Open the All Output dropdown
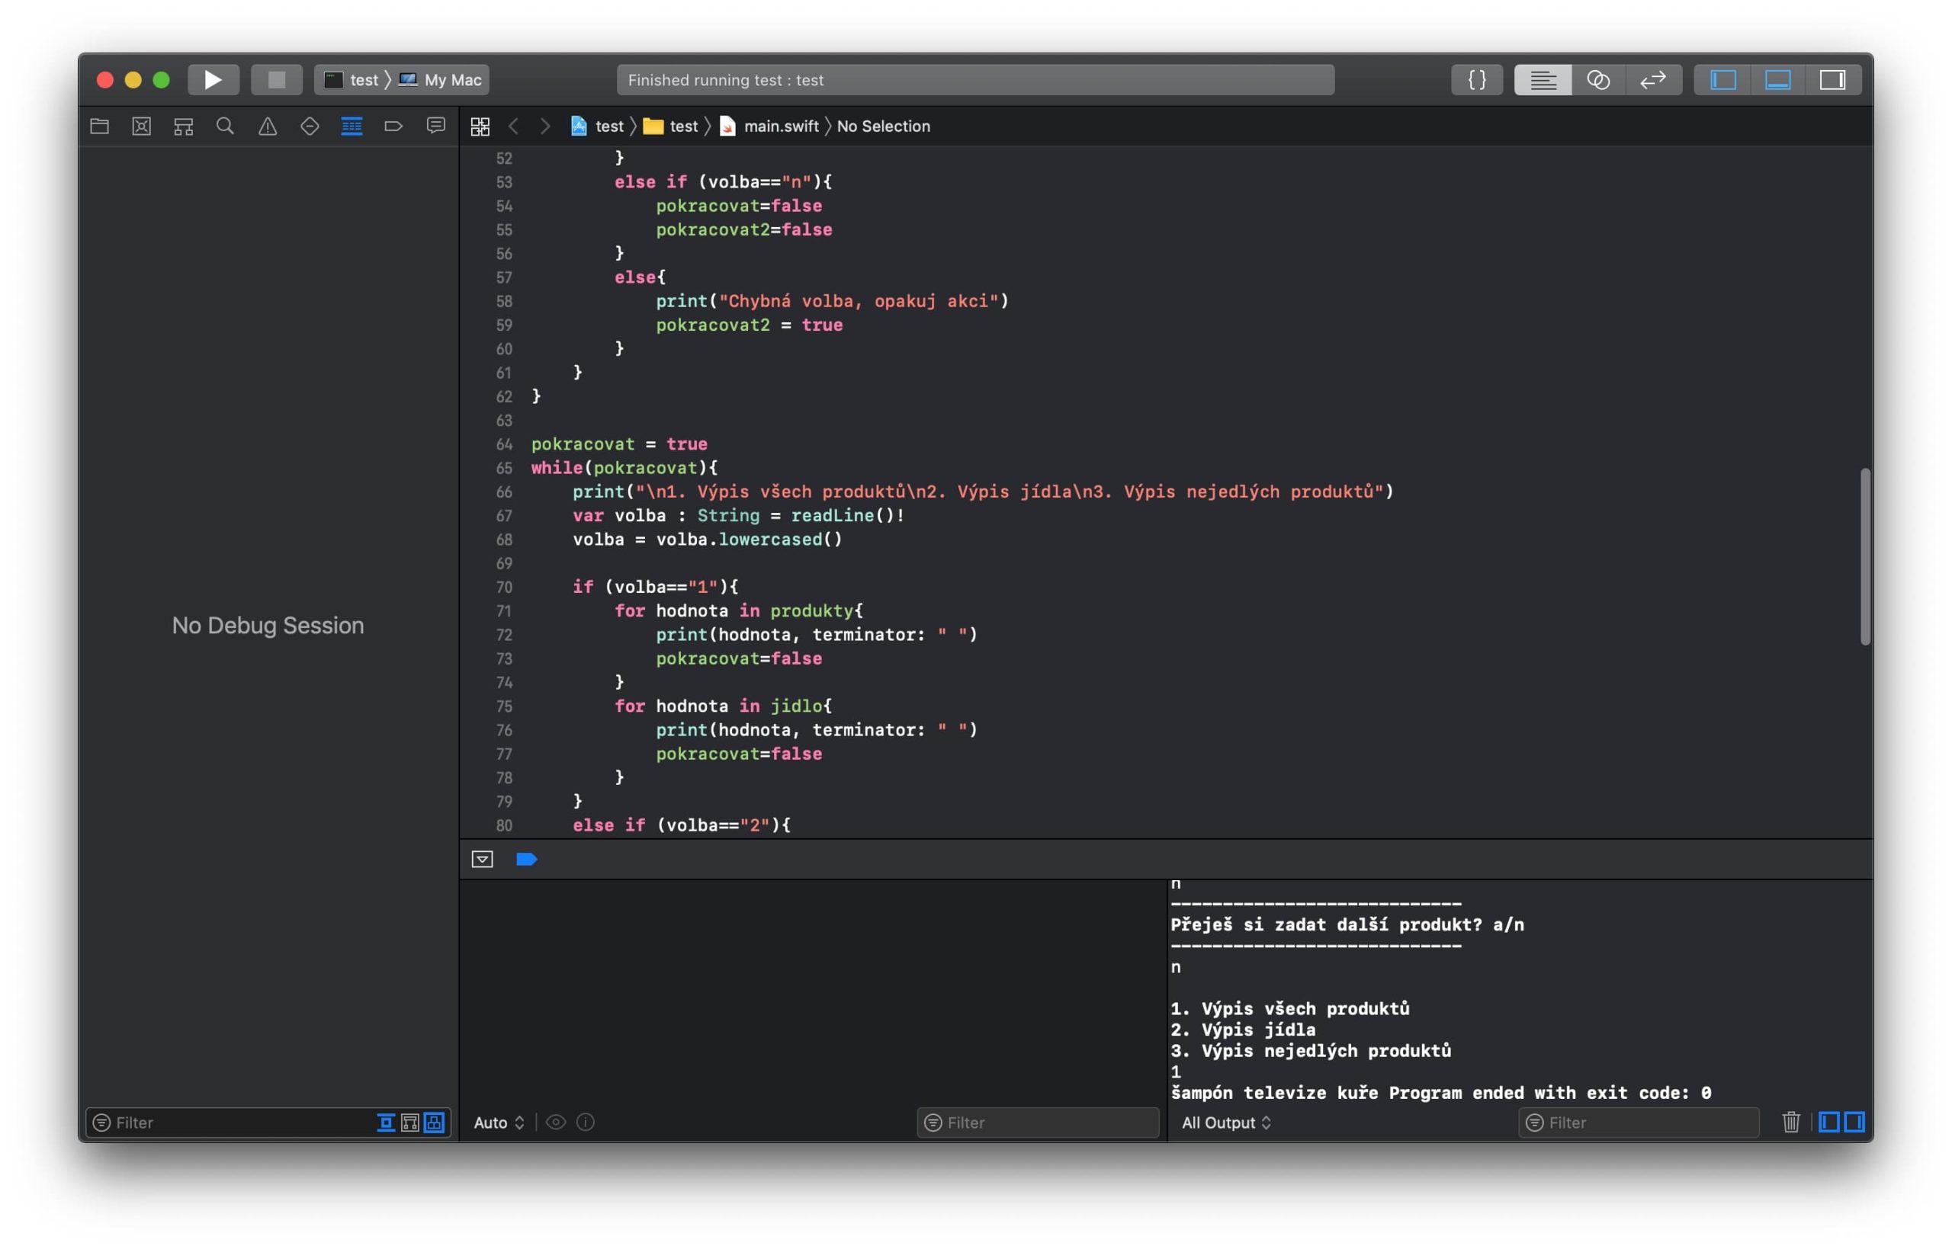Image resolution: width=1952 pixels, height=1246 pixels. tap(1227, 1122)
